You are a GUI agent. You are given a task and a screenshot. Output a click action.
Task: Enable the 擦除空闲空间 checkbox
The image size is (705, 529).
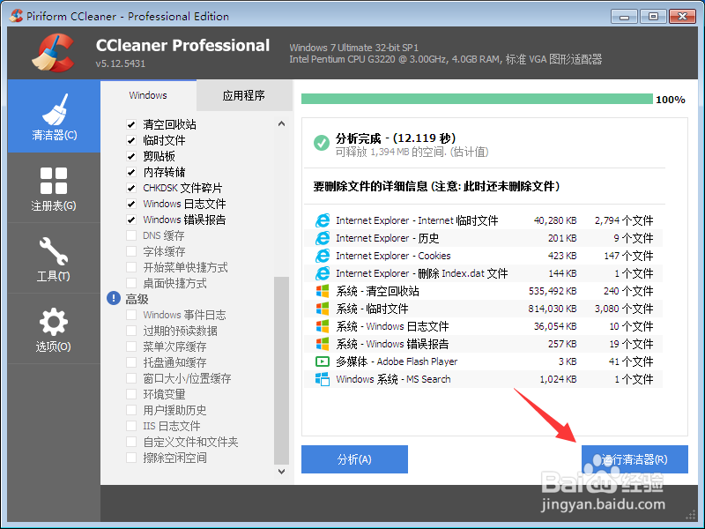point(131,458)
